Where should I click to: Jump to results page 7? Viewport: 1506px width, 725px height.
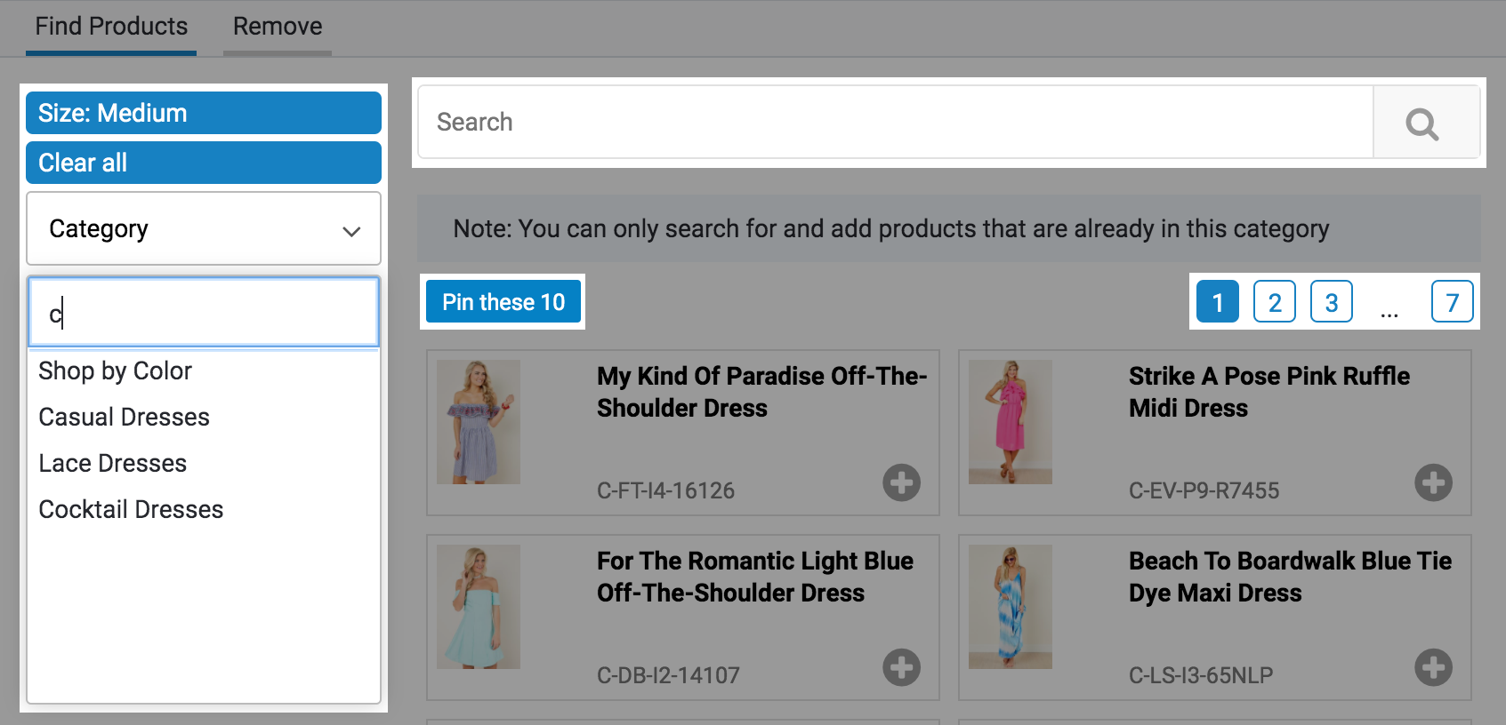1452,302
